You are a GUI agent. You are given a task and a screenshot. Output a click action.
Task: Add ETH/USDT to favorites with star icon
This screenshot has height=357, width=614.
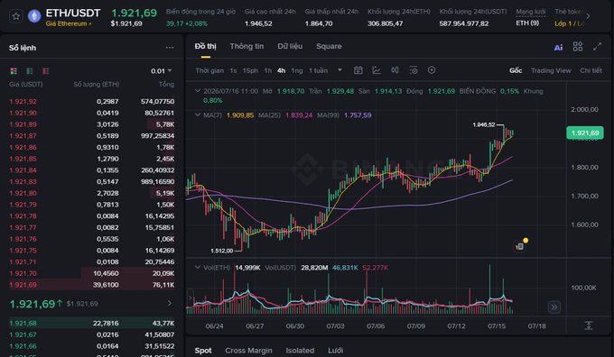coord(16,16)
